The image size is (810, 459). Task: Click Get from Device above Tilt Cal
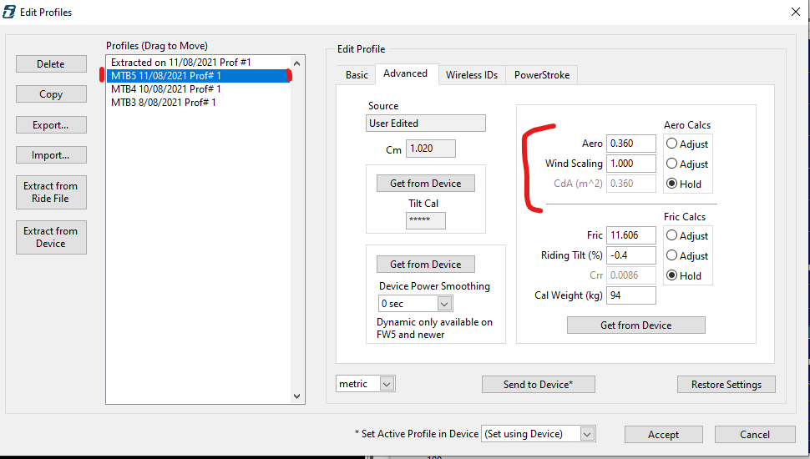click(x=426, y=184)
